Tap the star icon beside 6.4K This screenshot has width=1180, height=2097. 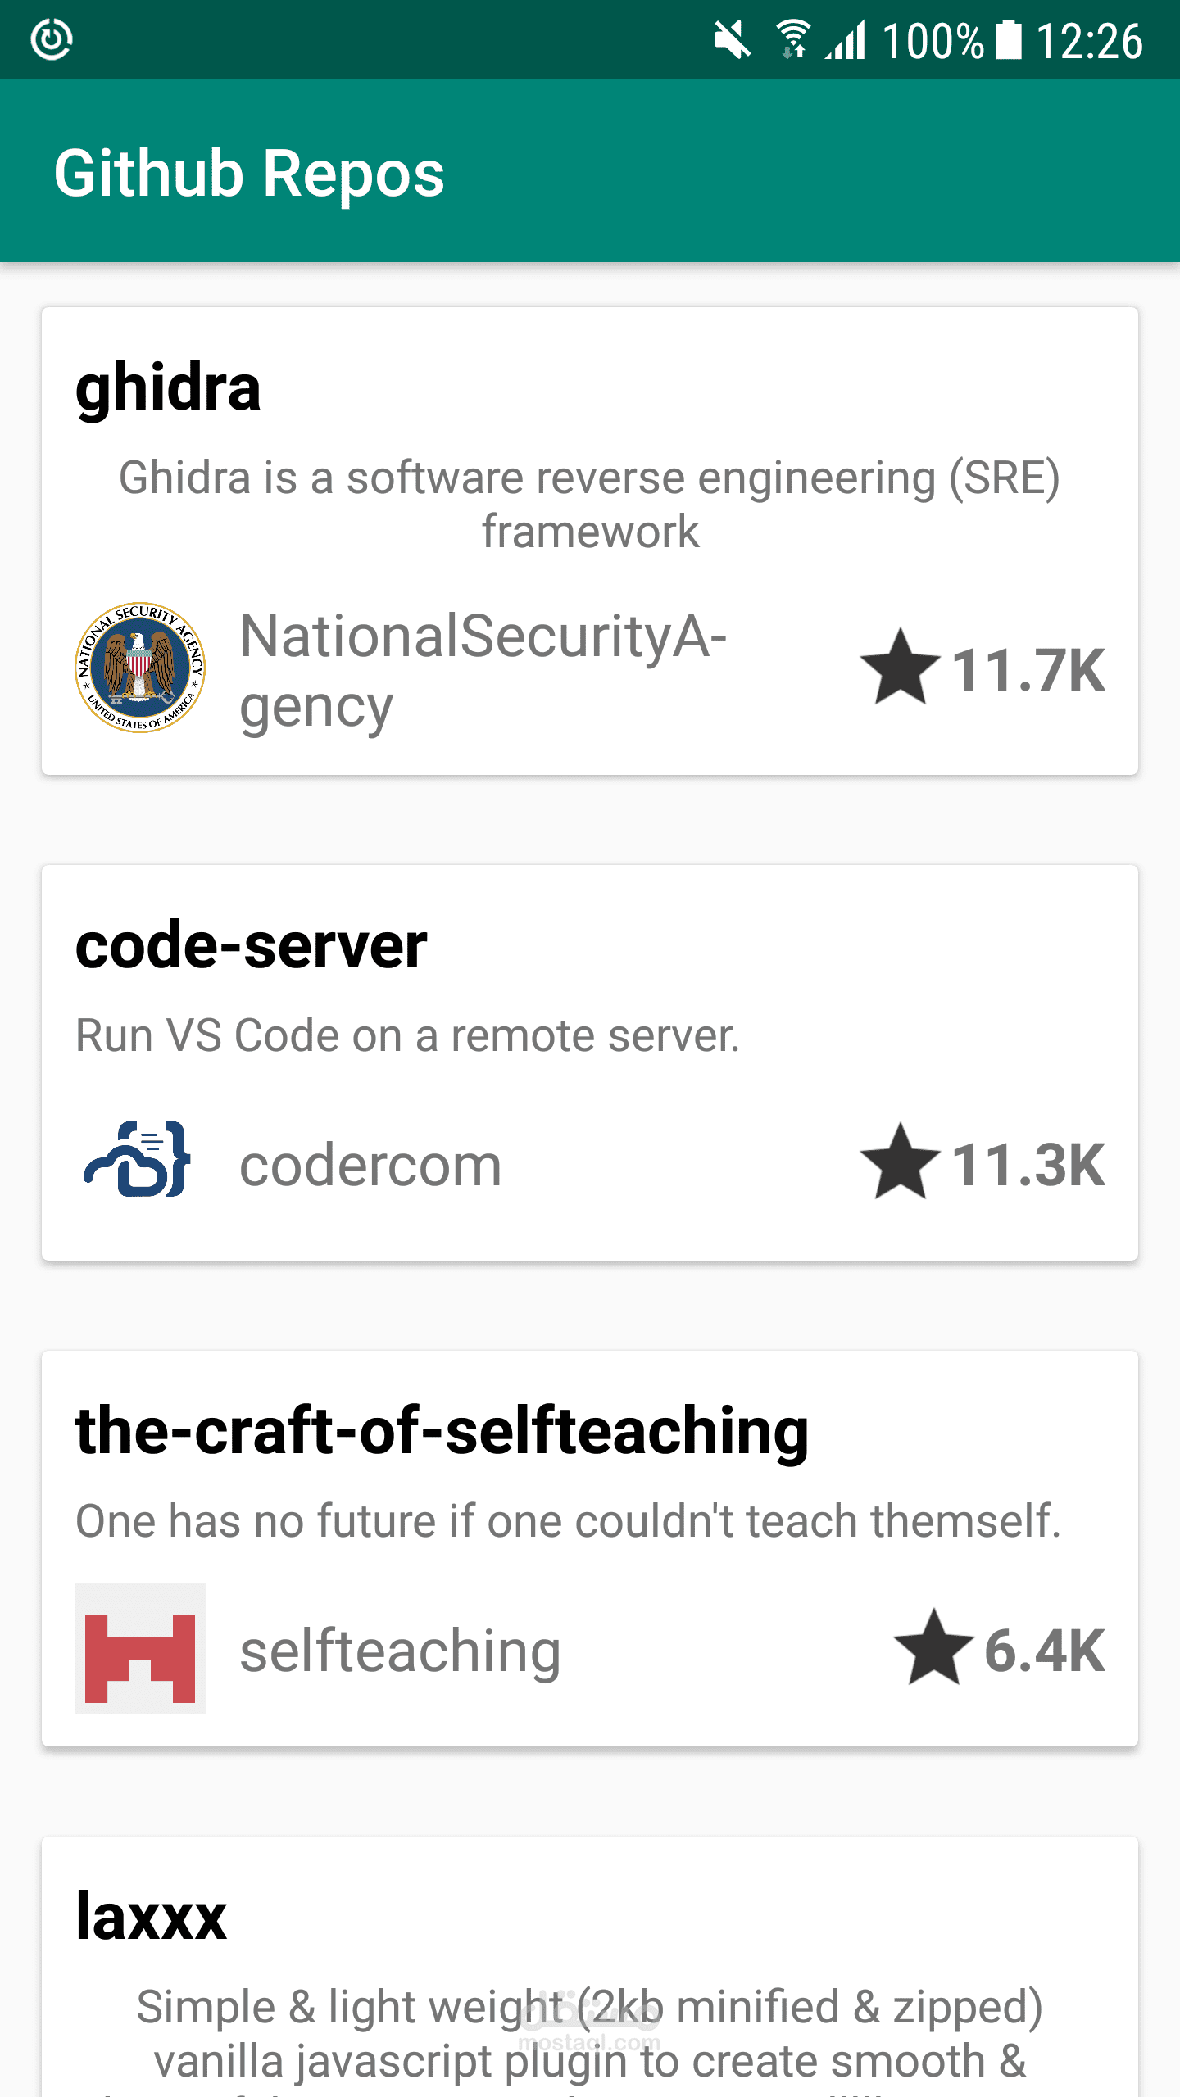933,1647
